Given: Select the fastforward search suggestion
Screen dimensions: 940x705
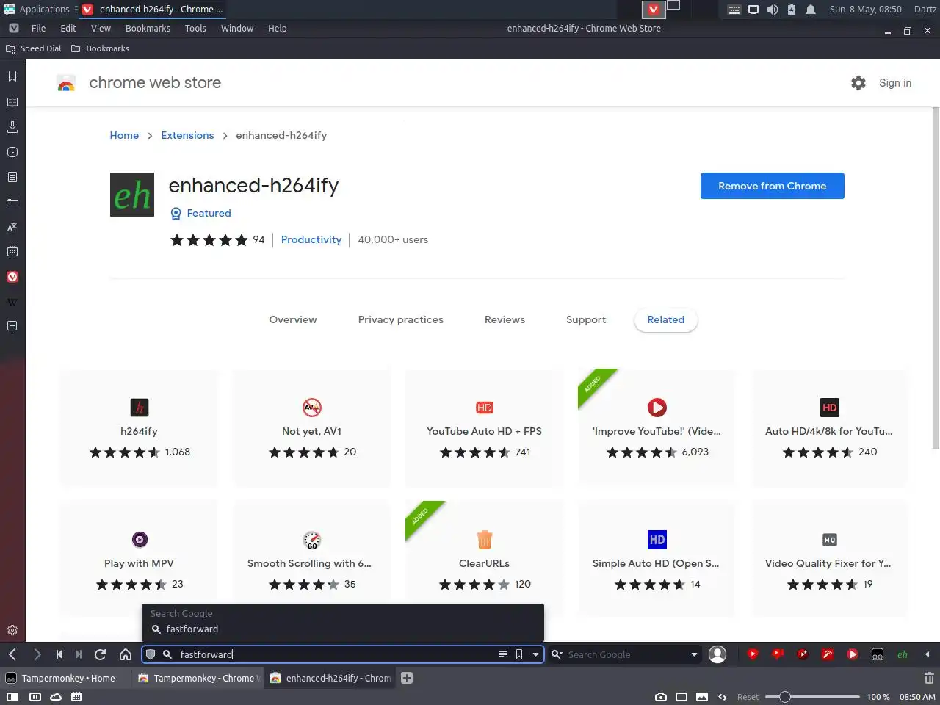Looking at the screenshot, I should tap(343, 629).
